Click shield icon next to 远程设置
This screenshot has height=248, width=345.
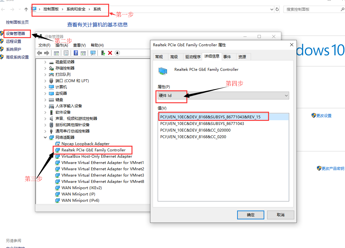(x=2, y=41)
